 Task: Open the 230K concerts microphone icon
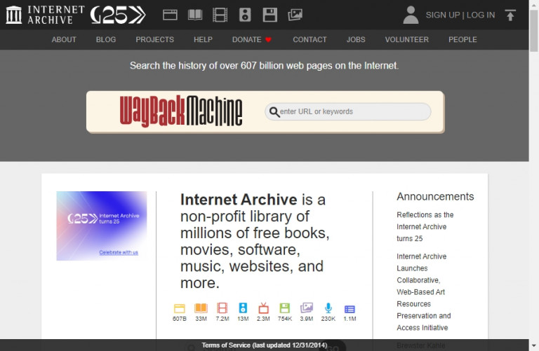point(328,308)
